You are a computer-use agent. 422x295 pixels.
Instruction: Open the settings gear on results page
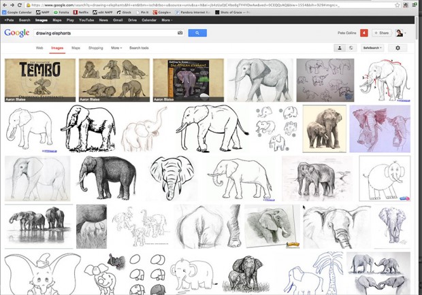point(397,48)
